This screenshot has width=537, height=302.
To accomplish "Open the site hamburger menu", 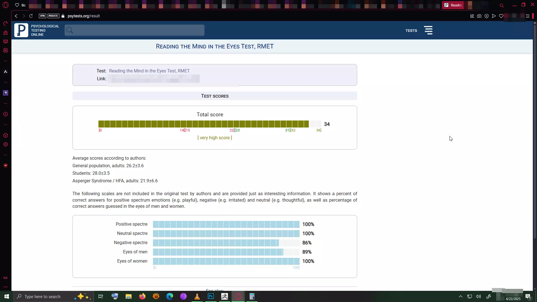I will (428, 30).
